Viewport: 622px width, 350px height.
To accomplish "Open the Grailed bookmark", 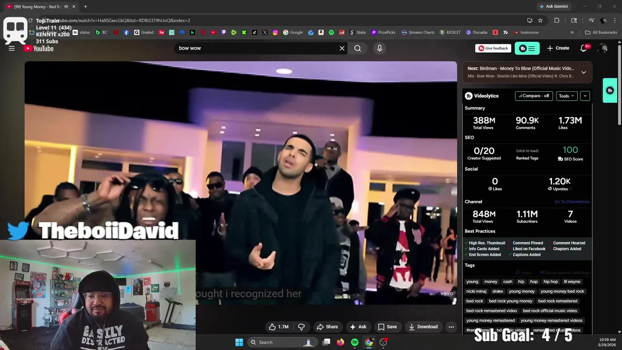I will pos(144,33).
